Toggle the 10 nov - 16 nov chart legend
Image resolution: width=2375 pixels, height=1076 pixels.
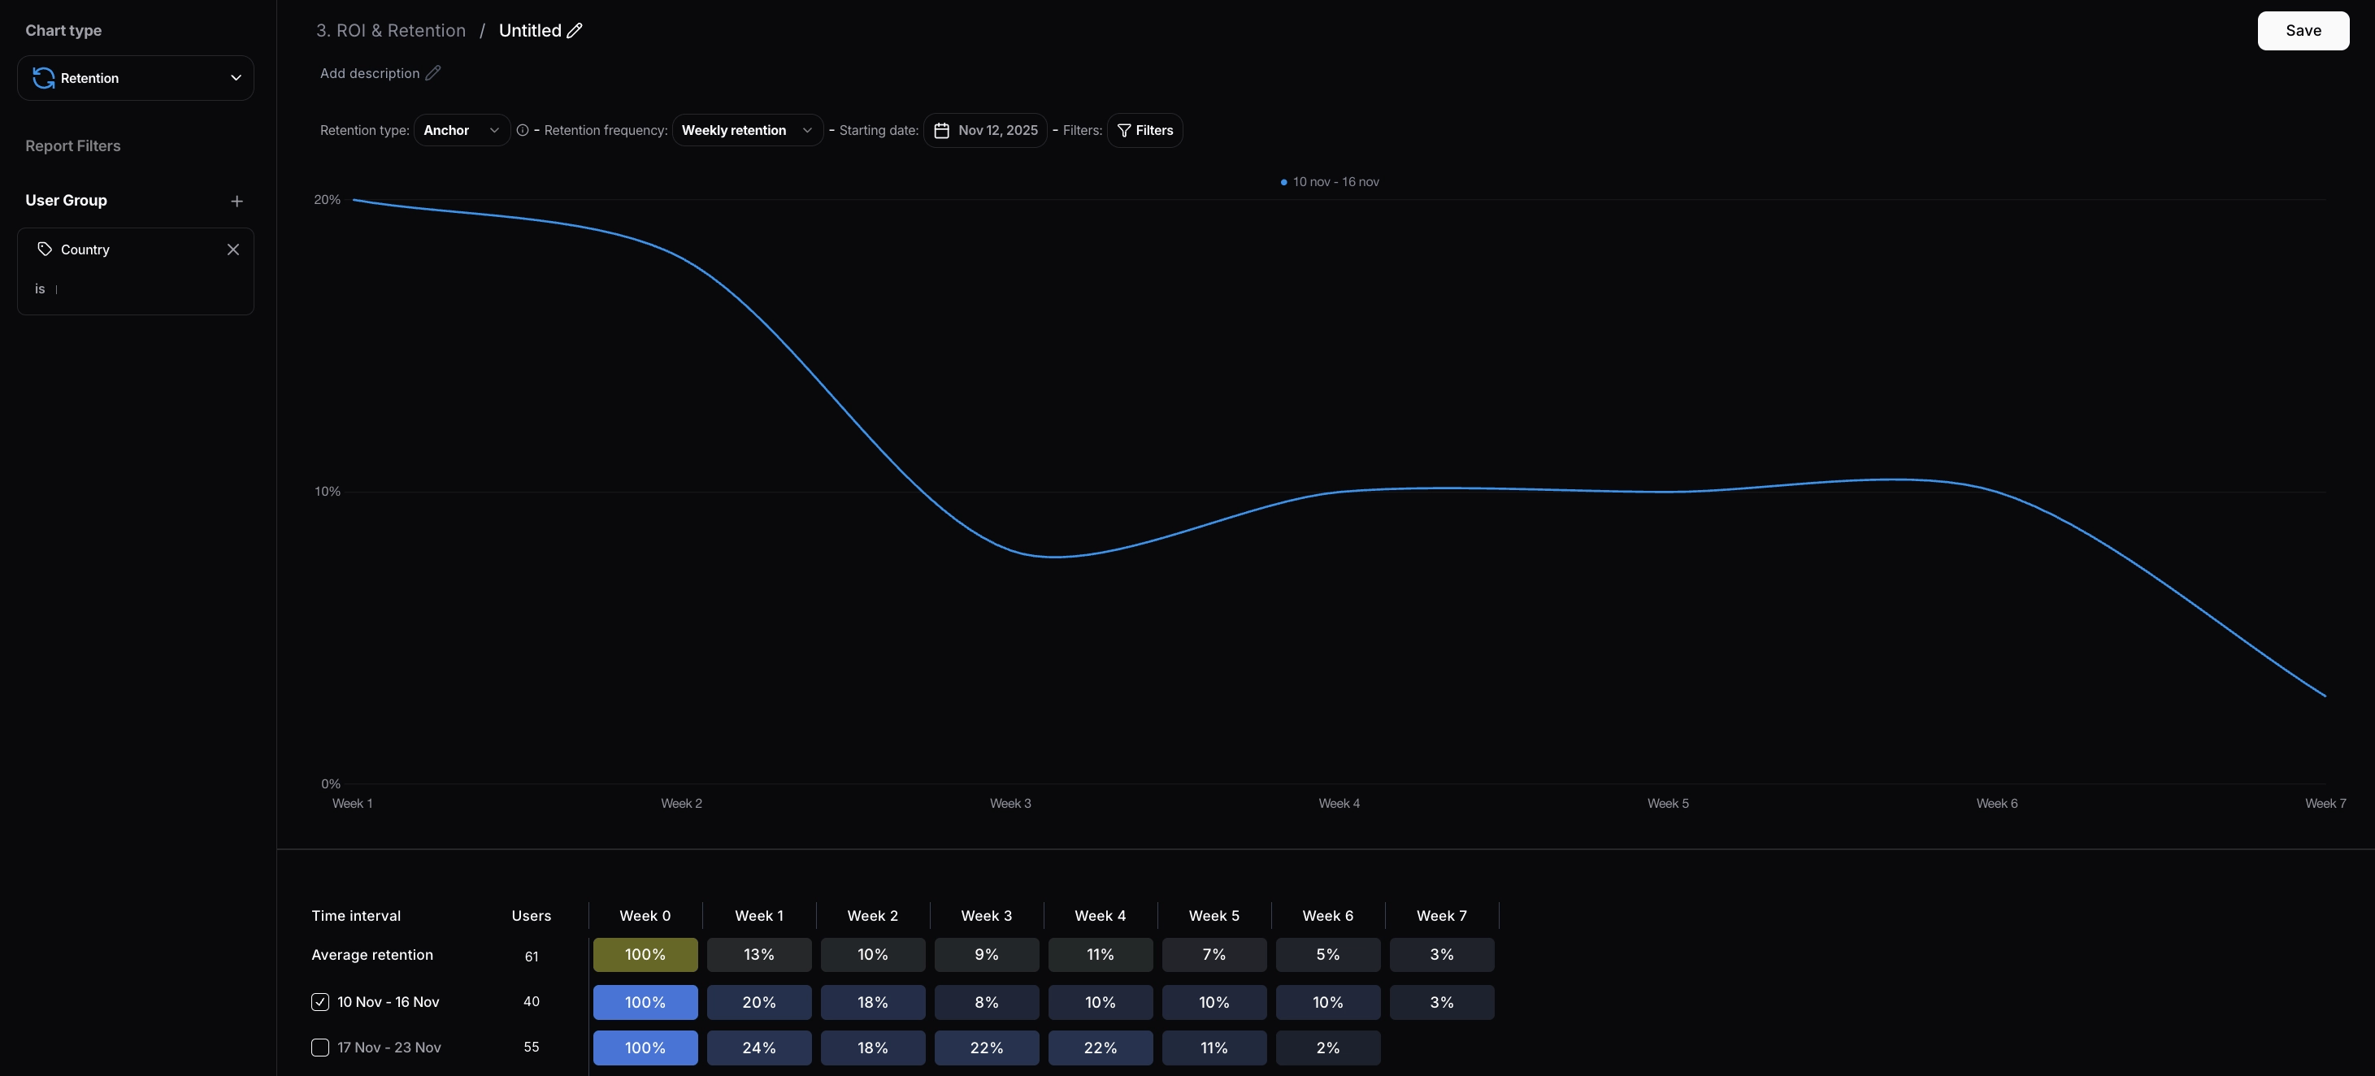click(x=1330, y=183)
